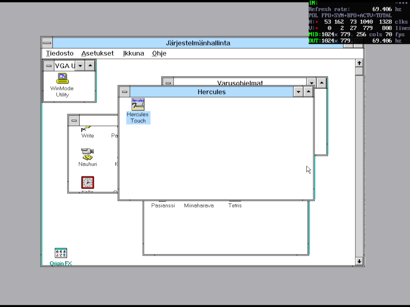Click the Nauhuri recorder icon
The image size is (410, 307).
click(87, 154)
